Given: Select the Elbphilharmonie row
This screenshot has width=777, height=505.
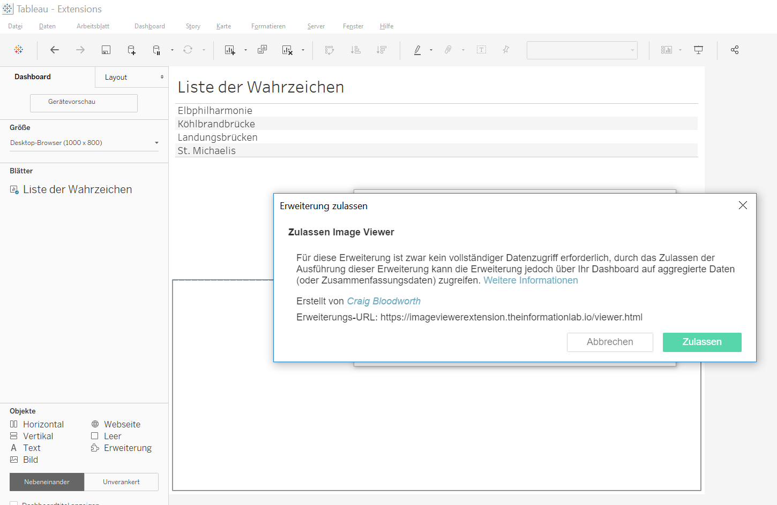Looking at the screenshot, I should (x=436, y=110).
